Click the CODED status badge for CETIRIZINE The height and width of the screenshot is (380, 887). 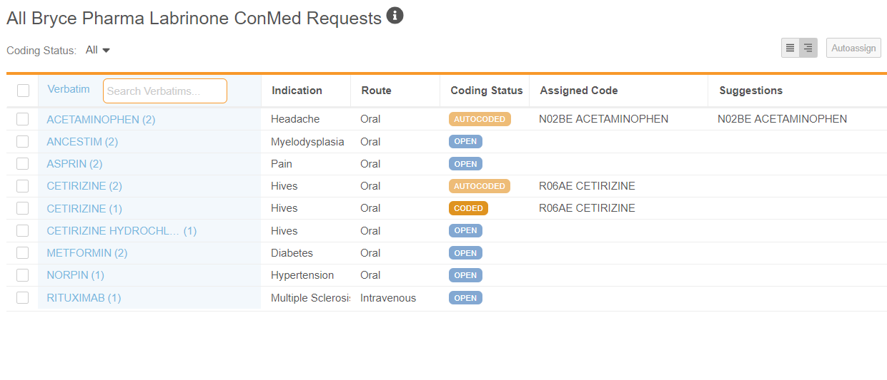(468, 208)
